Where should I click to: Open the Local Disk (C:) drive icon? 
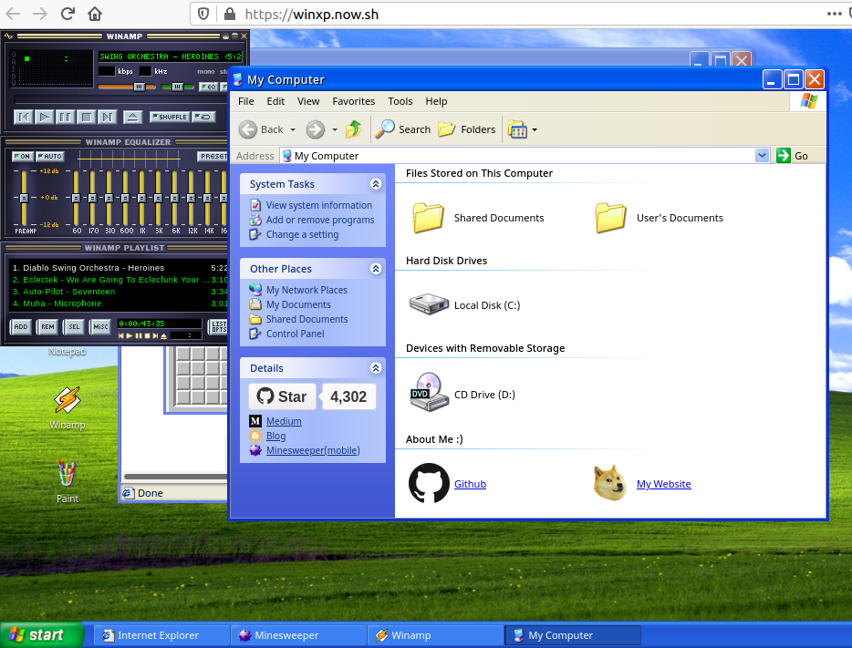point(428,305)
